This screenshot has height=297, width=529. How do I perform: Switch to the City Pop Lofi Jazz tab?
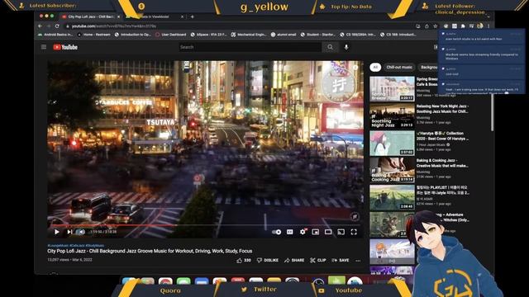pos(90,16)
